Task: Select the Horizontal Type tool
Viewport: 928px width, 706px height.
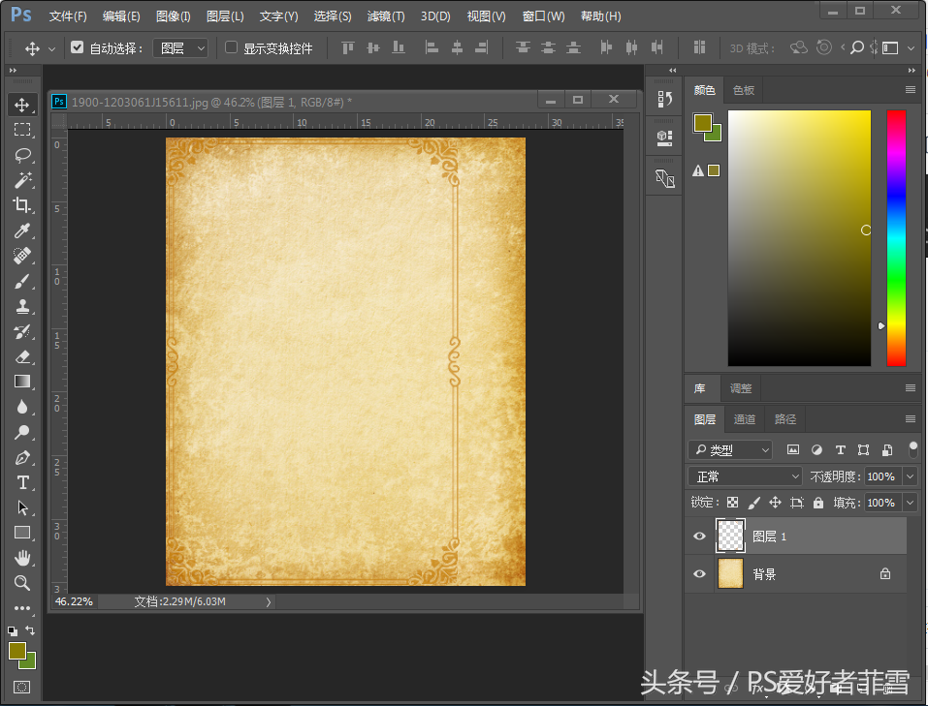Action: [x=22, y=482]
